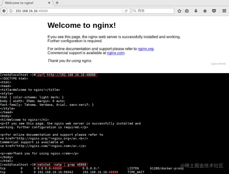The height and width of the screenshot is (174, 229).
Task: Click the 'html { color-scheme: light dark; }' line
Action: tap(32, 97)
